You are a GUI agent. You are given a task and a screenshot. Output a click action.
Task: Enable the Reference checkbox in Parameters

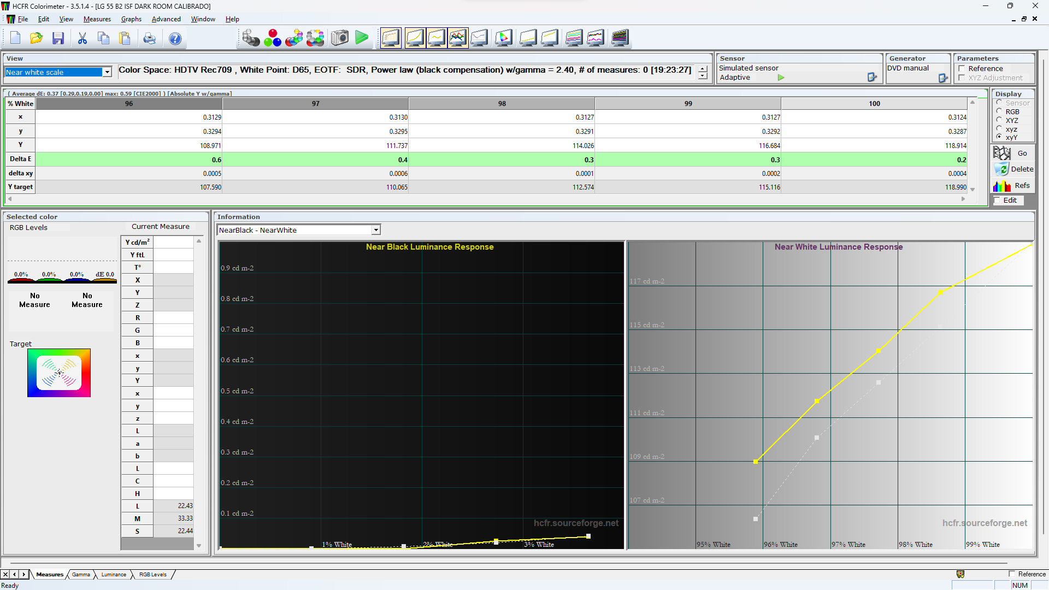pos(962,68)
